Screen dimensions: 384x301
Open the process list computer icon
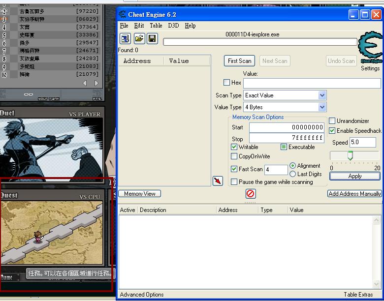click(125, 39)
